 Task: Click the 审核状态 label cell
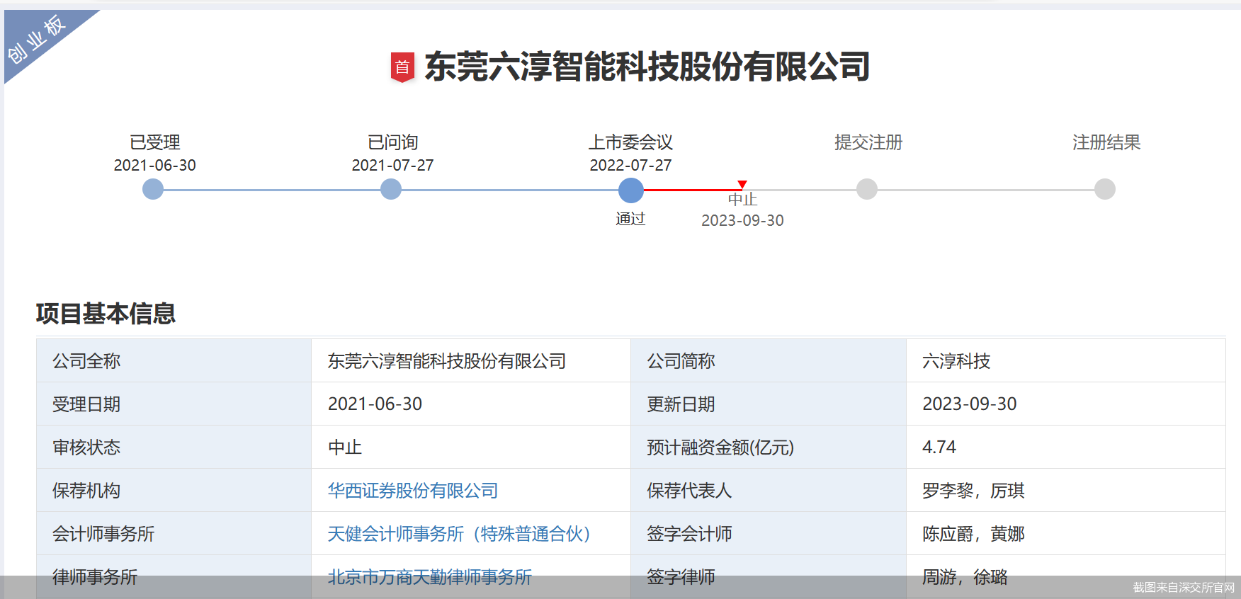[174, 447]
